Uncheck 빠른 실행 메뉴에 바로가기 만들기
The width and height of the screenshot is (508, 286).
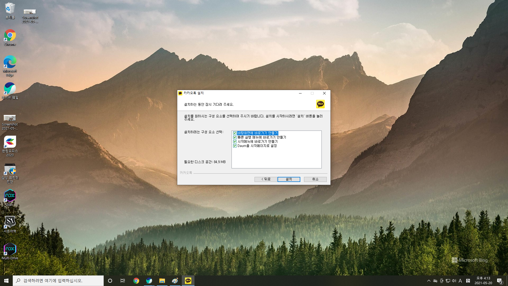tap(235, 137)
